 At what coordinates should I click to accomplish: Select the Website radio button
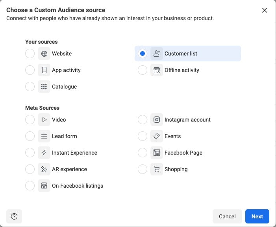point(30,54)
